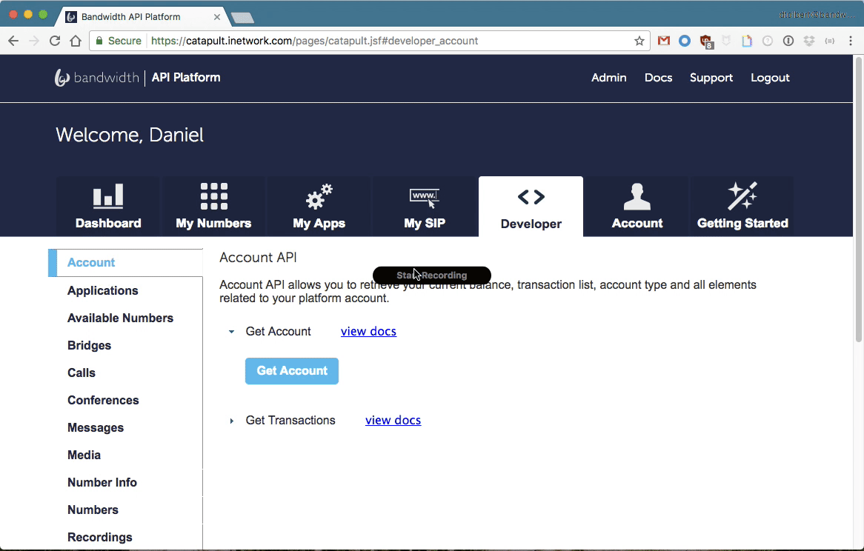Viewport: 864px width, 551px height.
Task: Go back with browser back arrow
Action: (13, 41)
